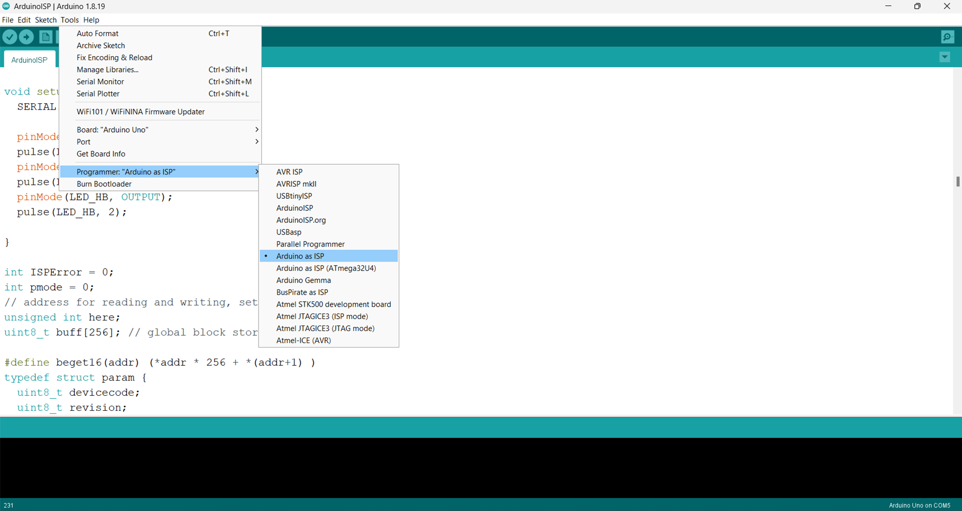
Task: Select Archive Sketch menu entry
Action: [160, 46]
